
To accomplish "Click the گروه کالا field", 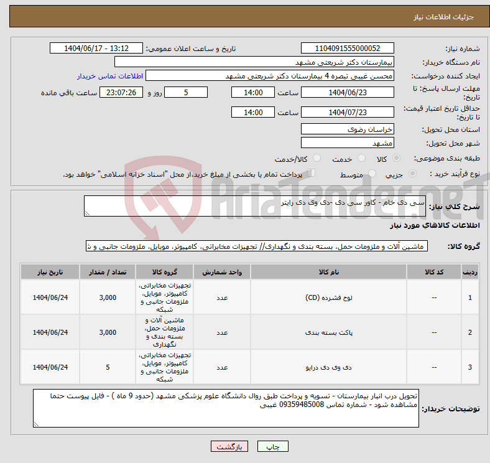I will click(x=257, y=246).
